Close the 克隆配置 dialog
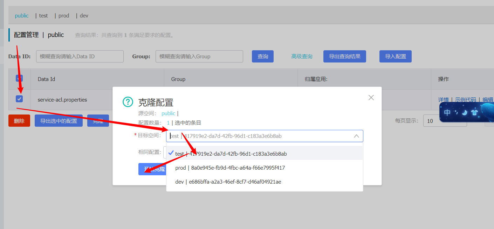Viewport: 494px width, 229px height. pos(371,98)
